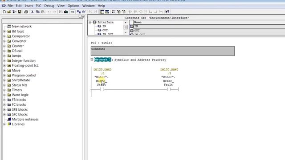Insert a normally closed contact
This screenshot has width=285, height=160.
tap(135, 12)
